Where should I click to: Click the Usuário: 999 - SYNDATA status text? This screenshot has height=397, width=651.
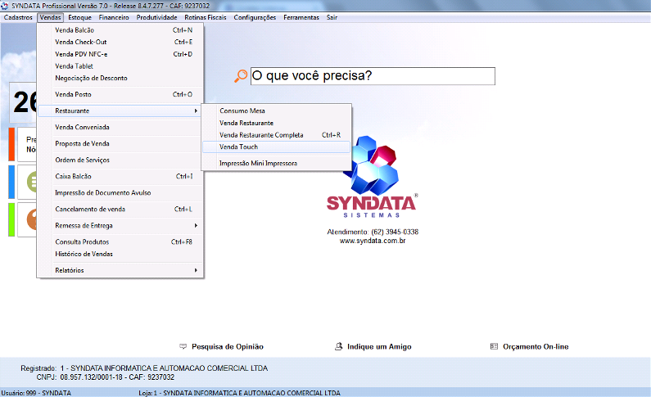pos(36,393)
